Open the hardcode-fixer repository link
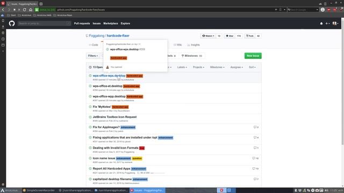This screenshot has height=193, width=344. 118,36
